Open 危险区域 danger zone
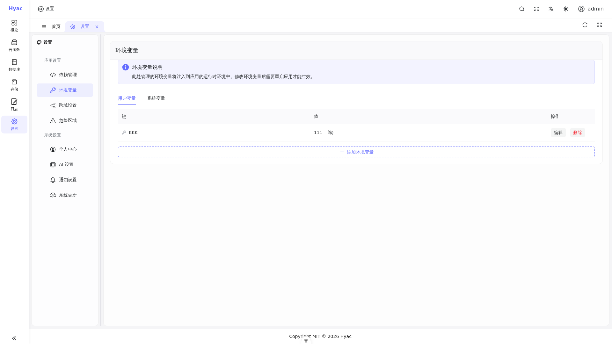The height and width of the screenshot is (344, 612). (x=65, y=121)
